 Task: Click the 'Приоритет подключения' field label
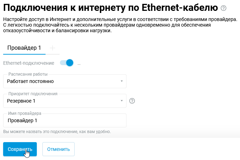pos(33,94)
